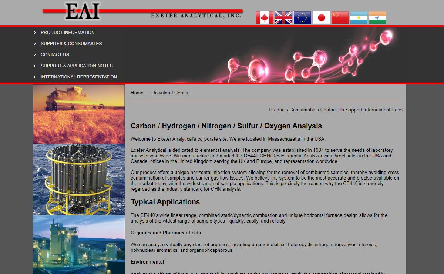Go to the Support link
This screenshot has height=274, width=444.
pyautogui.click(x=354, y=110)
